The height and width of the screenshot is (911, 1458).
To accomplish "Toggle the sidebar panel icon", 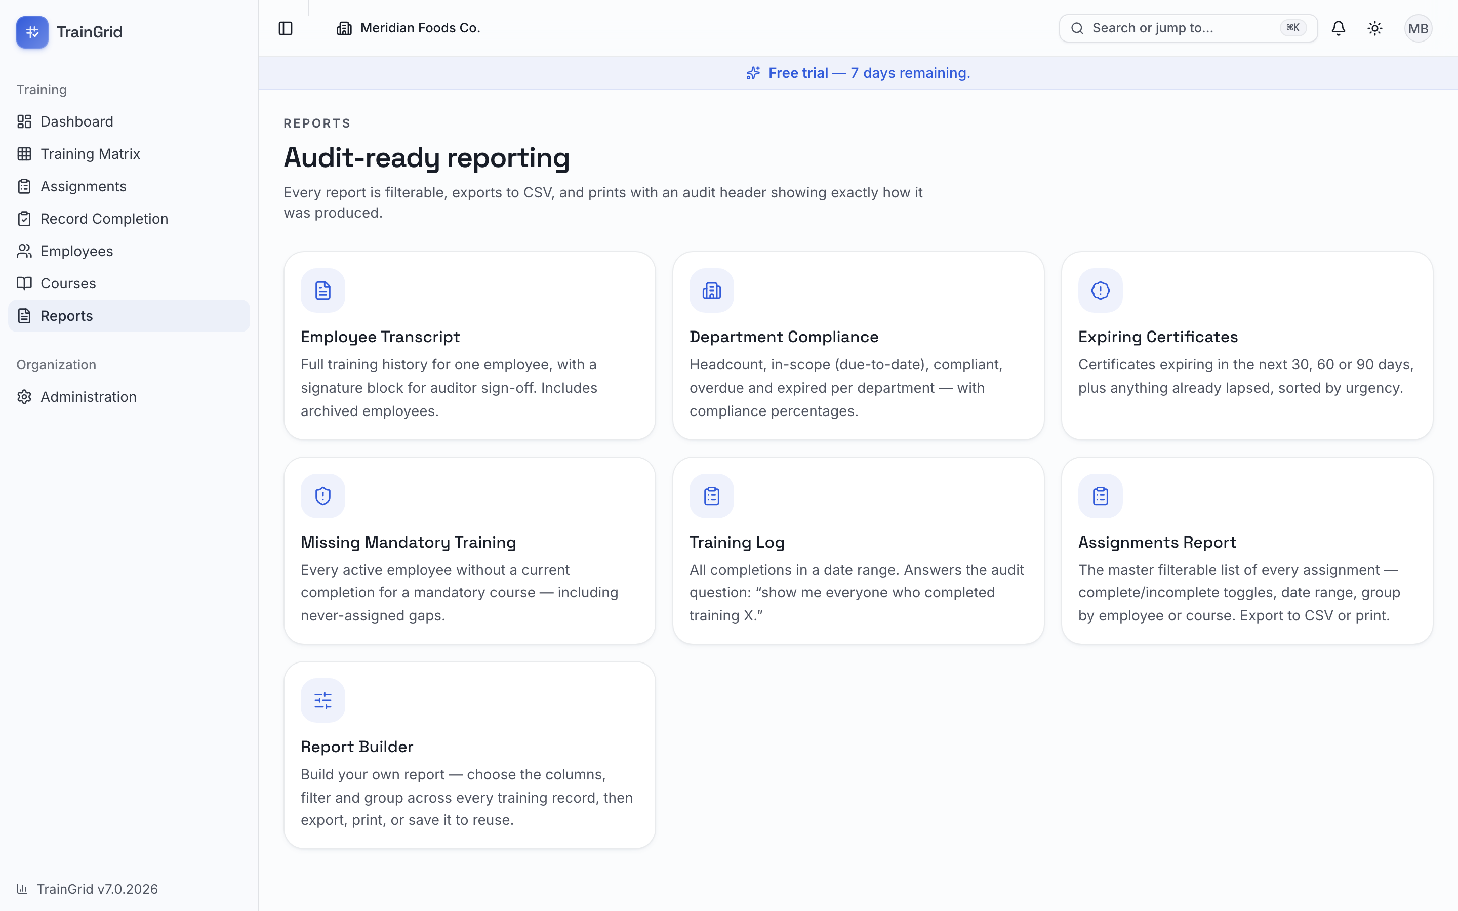I will click(x=286, y=28).
